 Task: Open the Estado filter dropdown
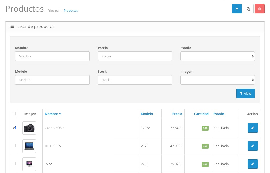tap(217, 56)
